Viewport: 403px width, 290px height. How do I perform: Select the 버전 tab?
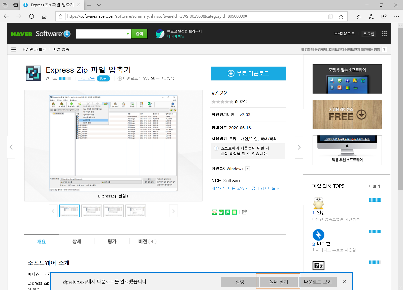tap(147, 242)
